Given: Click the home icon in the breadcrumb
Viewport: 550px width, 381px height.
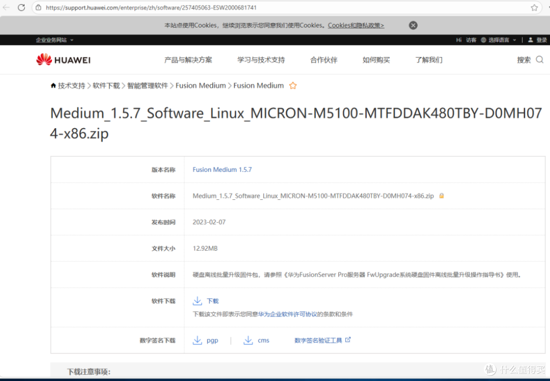Looking at the screenshot, I should tap(53, 85).
